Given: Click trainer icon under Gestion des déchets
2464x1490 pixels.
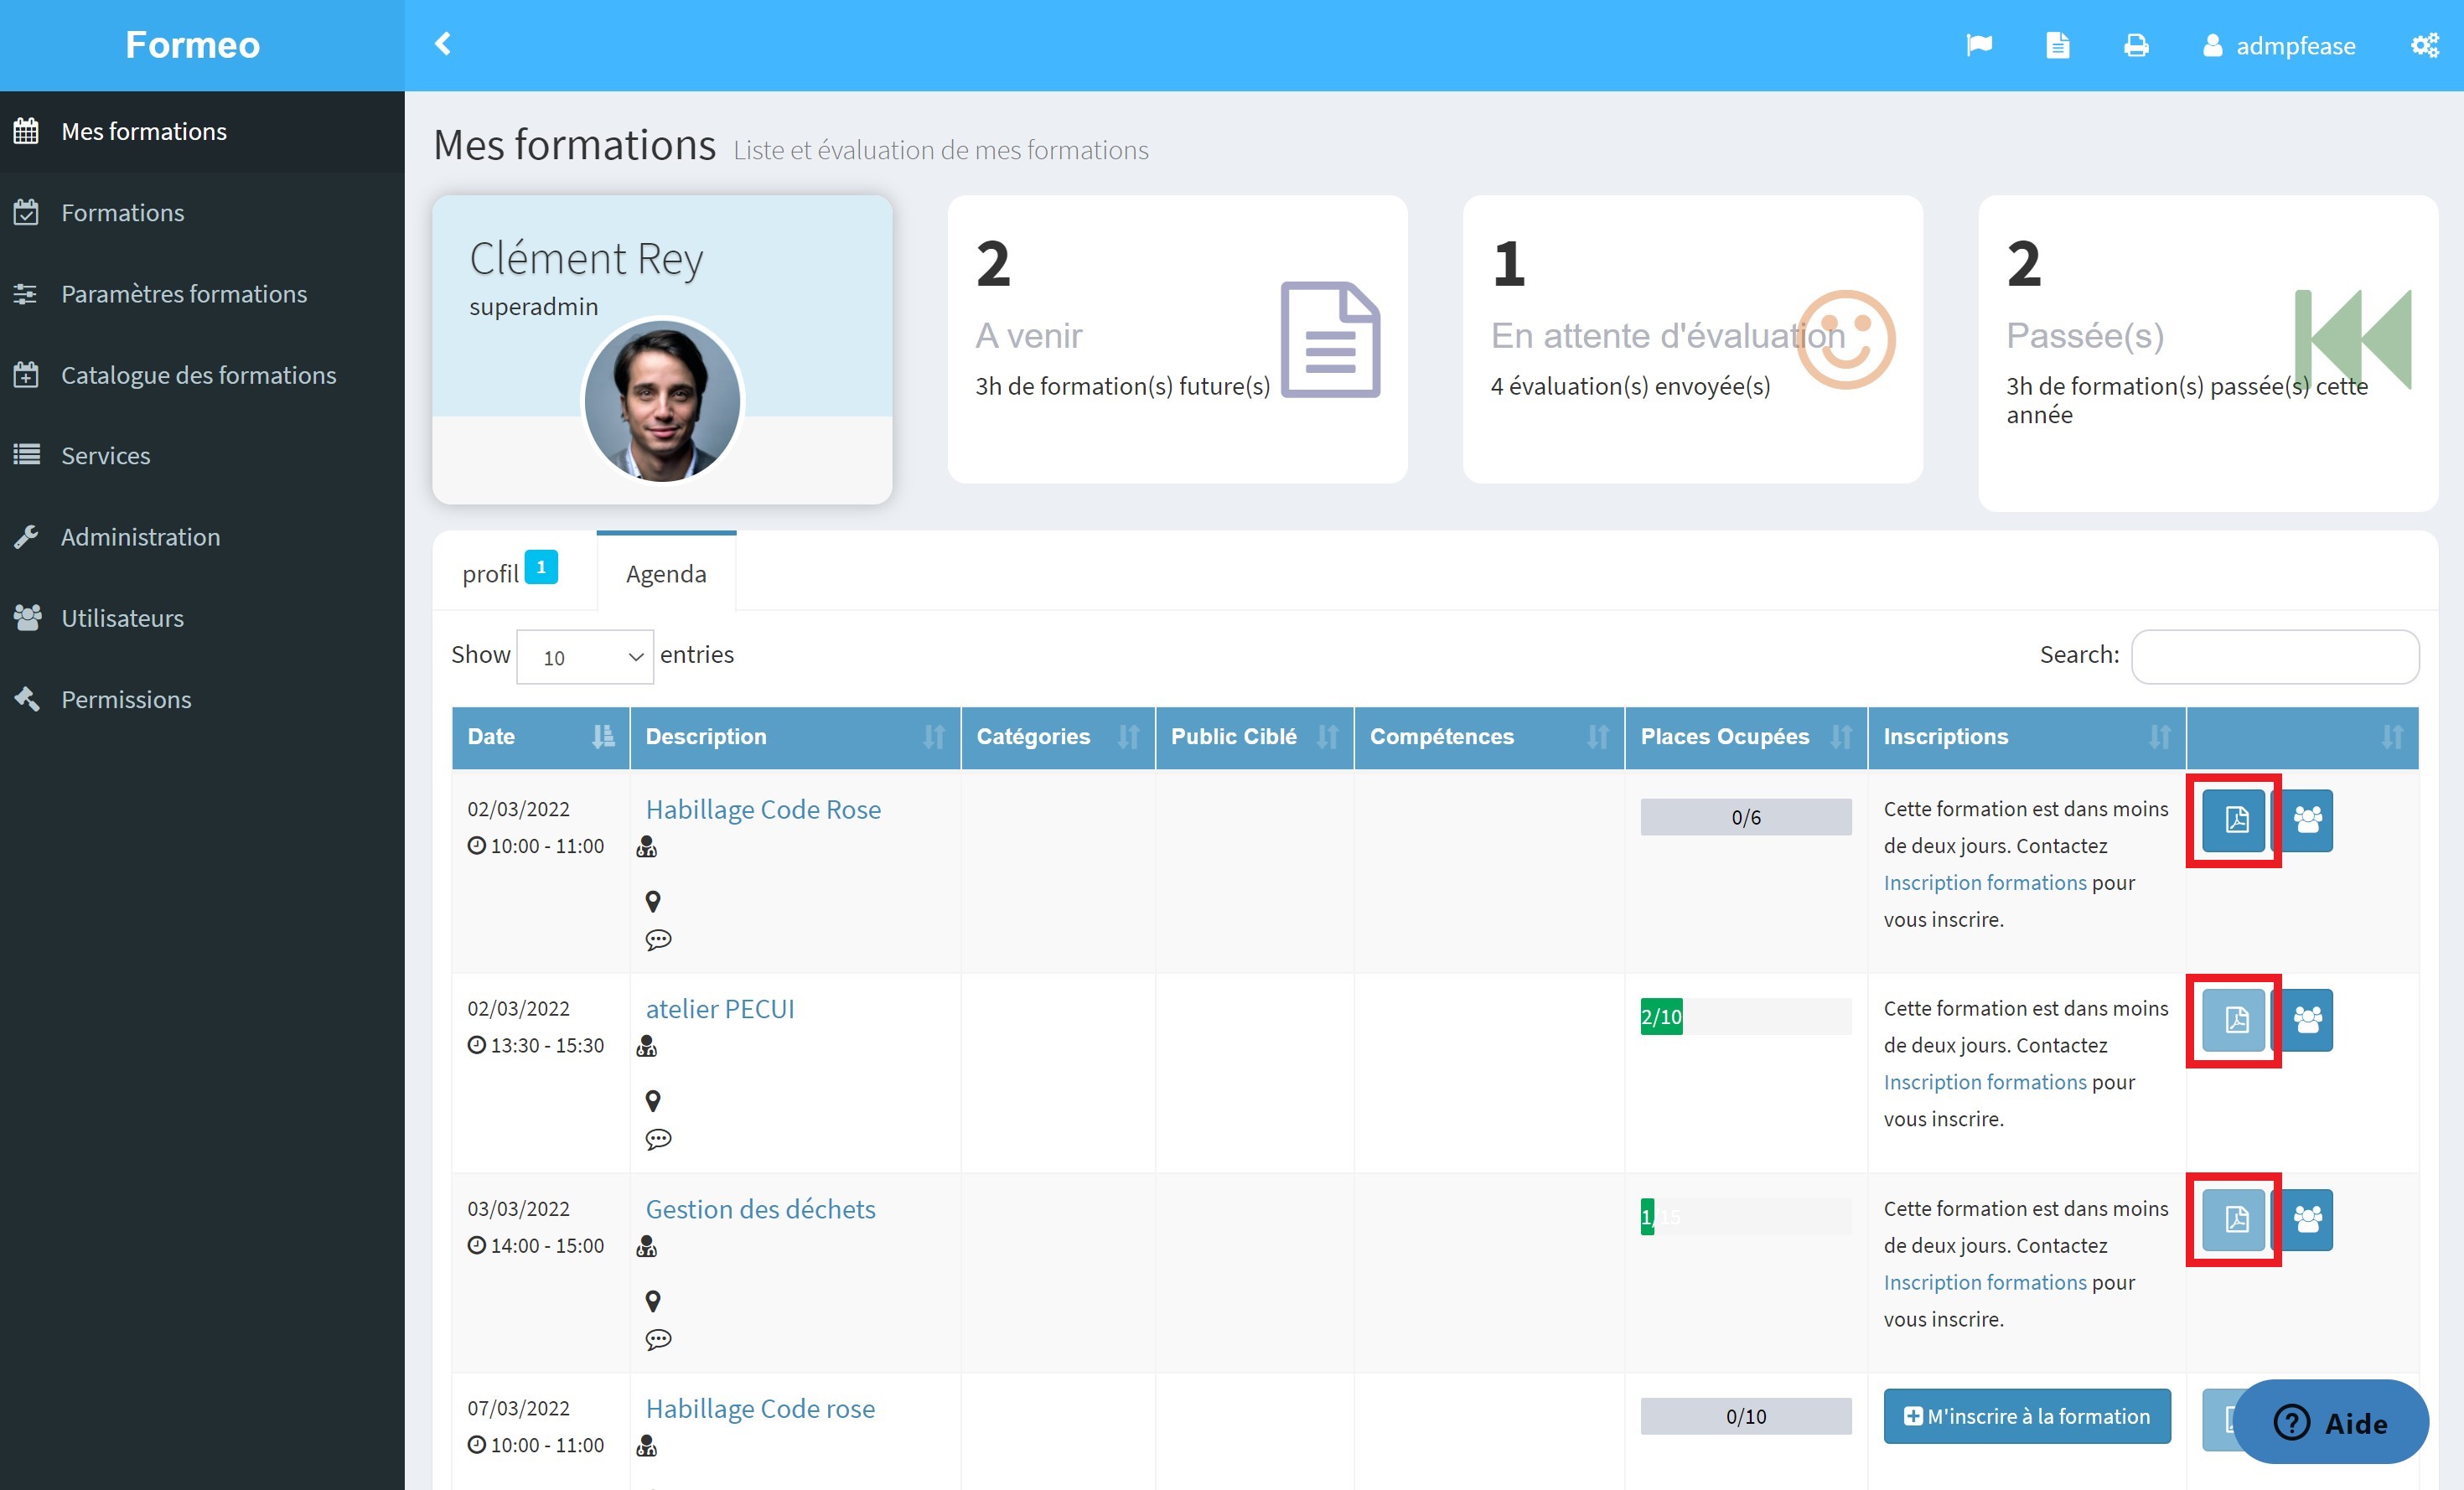Looking at the screenshot, I should point(647,1246).
